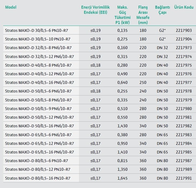Select Stratos MAXO-D 50/0,5-16 PN6/10-R7 model name
Screen dimensions: 196x188
[x=40, y=126]
